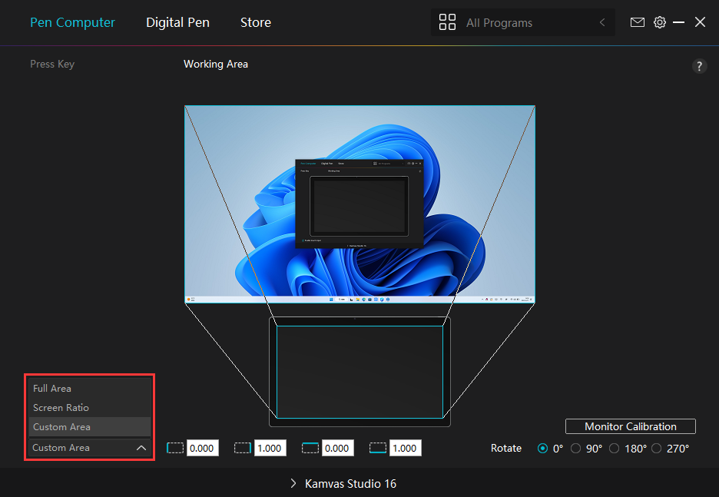
Task: Open the mail feedback icon
Action: click(x=637, y=22)
